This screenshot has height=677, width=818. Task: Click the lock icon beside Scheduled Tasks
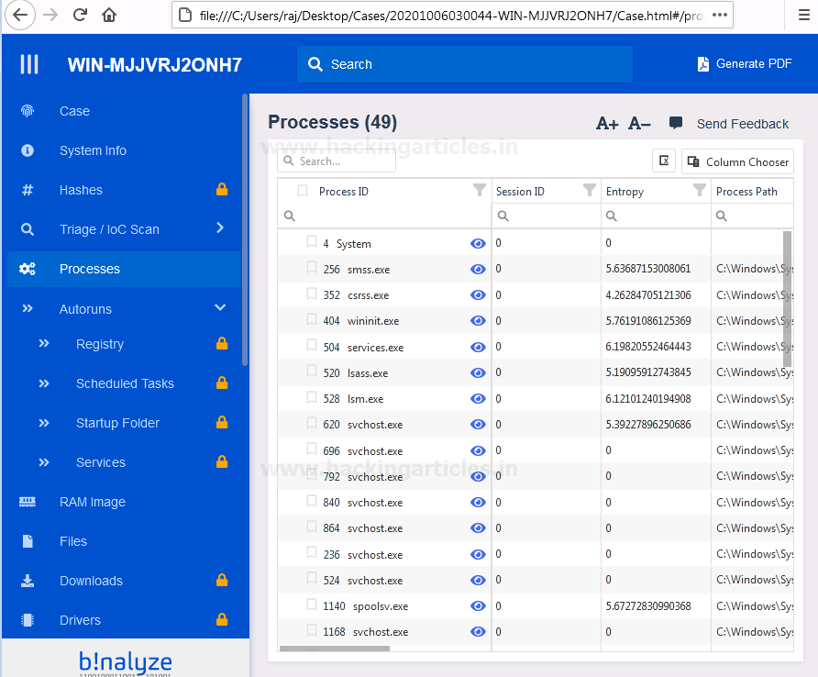[x=222, y=383]
